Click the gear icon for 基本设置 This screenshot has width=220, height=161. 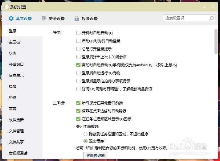point(11,19)
